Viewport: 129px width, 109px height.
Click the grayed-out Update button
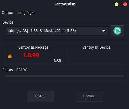click(x=89, y=96)
